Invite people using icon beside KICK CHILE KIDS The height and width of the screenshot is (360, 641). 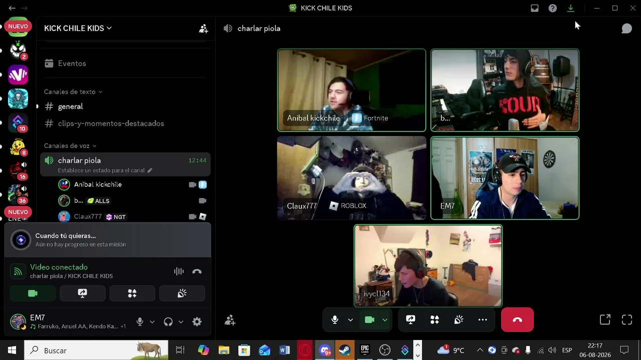click(203, 28)
